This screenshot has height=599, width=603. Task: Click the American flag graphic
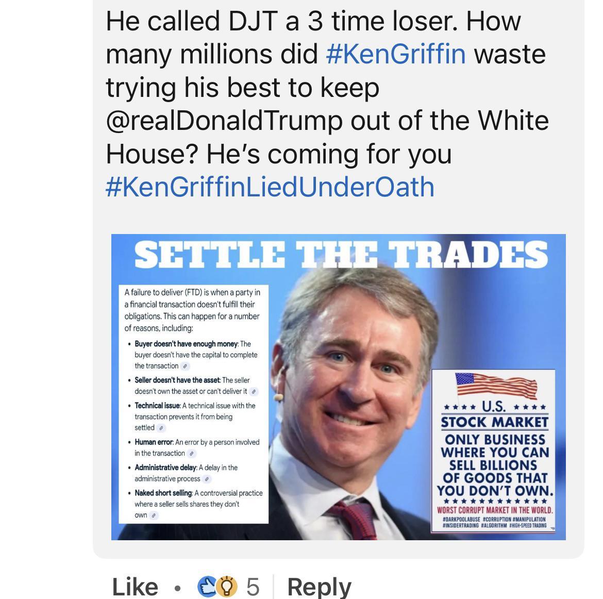[x=496, y=386]
